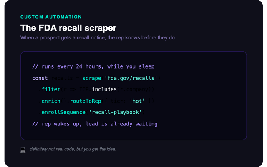Screen dimensions: 267x167
Task: Click the scrape function name
Action: 92,78
